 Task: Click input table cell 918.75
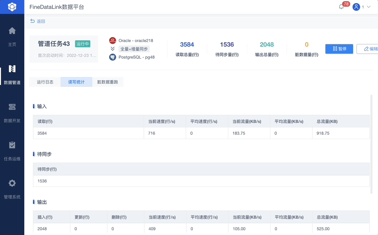tap(341, 133)
